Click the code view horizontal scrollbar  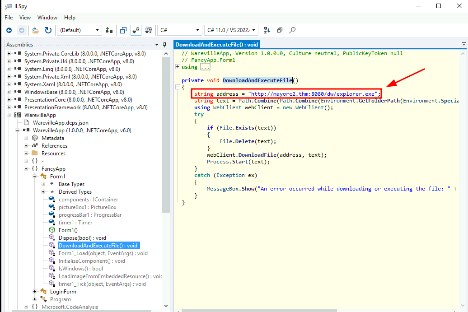point(259,311)
